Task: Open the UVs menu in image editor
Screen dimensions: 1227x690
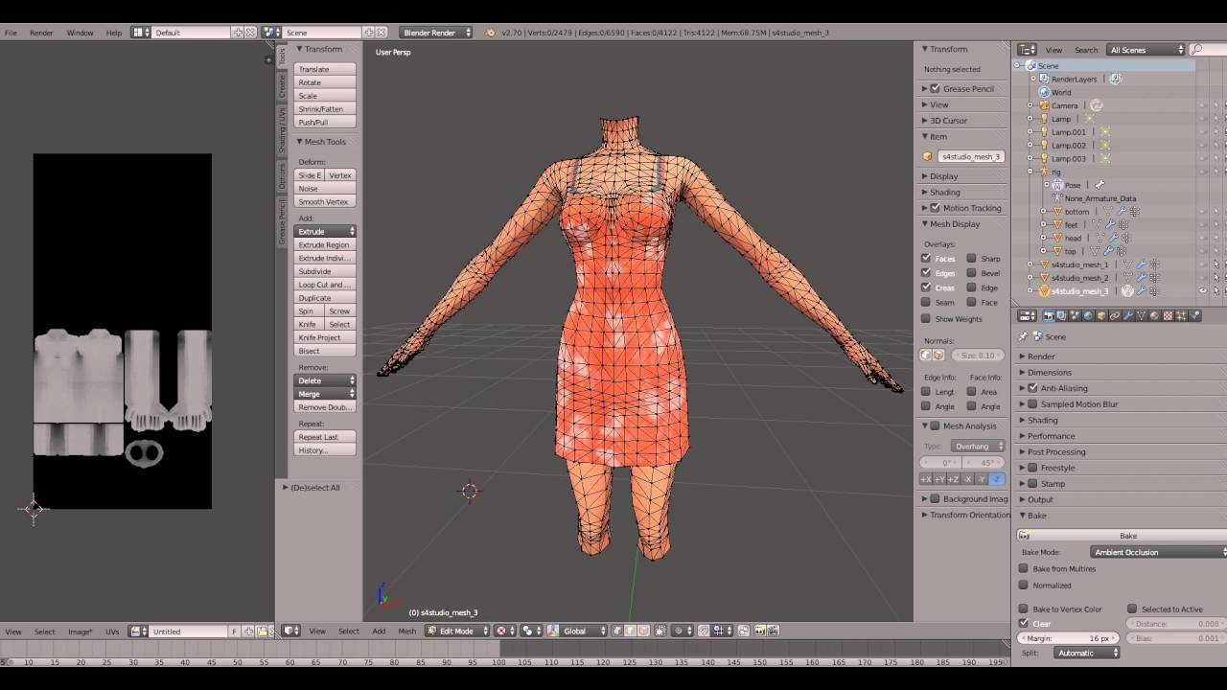Action: (112, 632)
